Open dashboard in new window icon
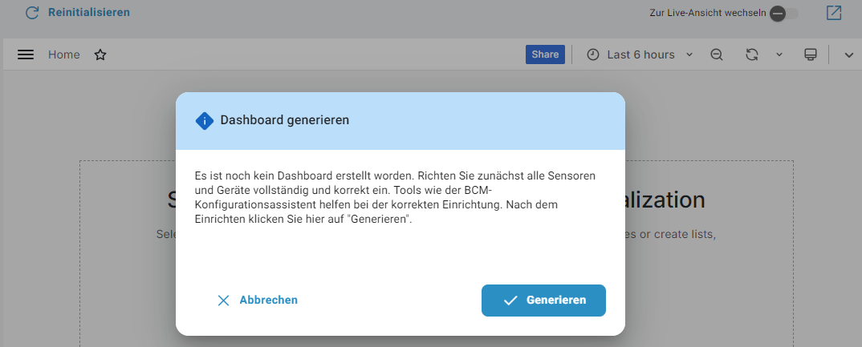 (x=834, y=13)
